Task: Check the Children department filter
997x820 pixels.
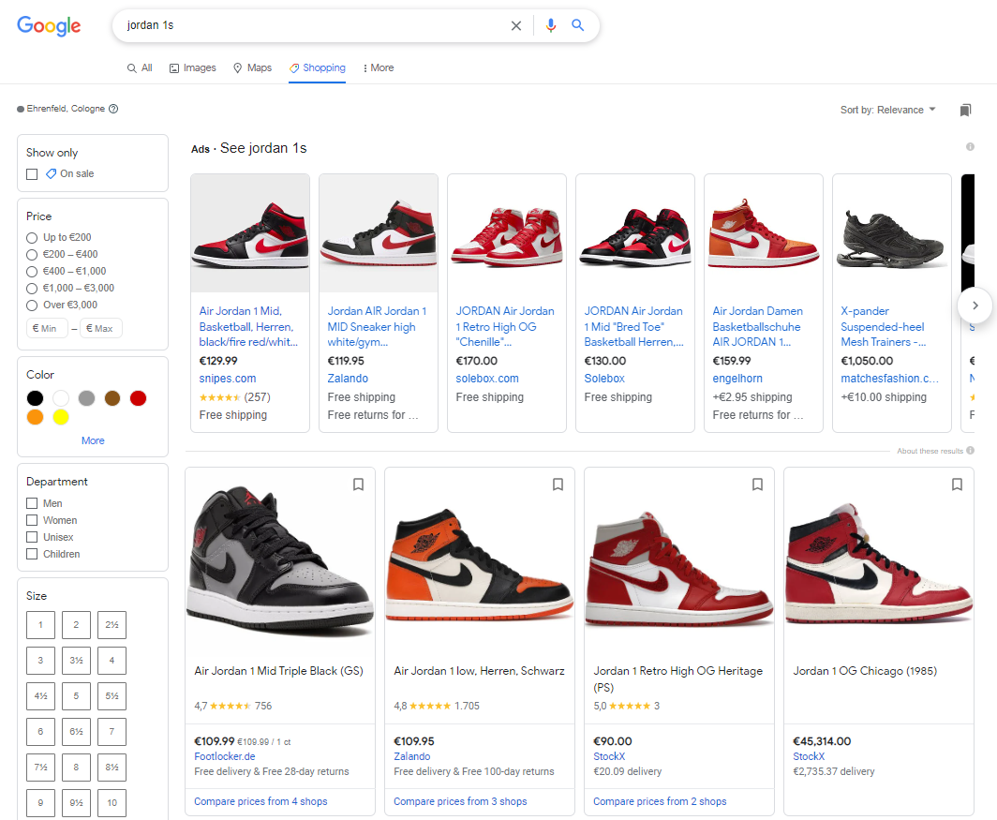Action: point(32,554)
